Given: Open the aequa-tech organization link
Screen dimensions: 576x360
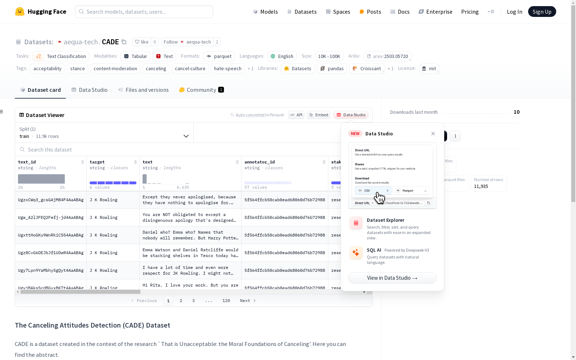Looking at the screenshot, I should [x=81, y=42].
